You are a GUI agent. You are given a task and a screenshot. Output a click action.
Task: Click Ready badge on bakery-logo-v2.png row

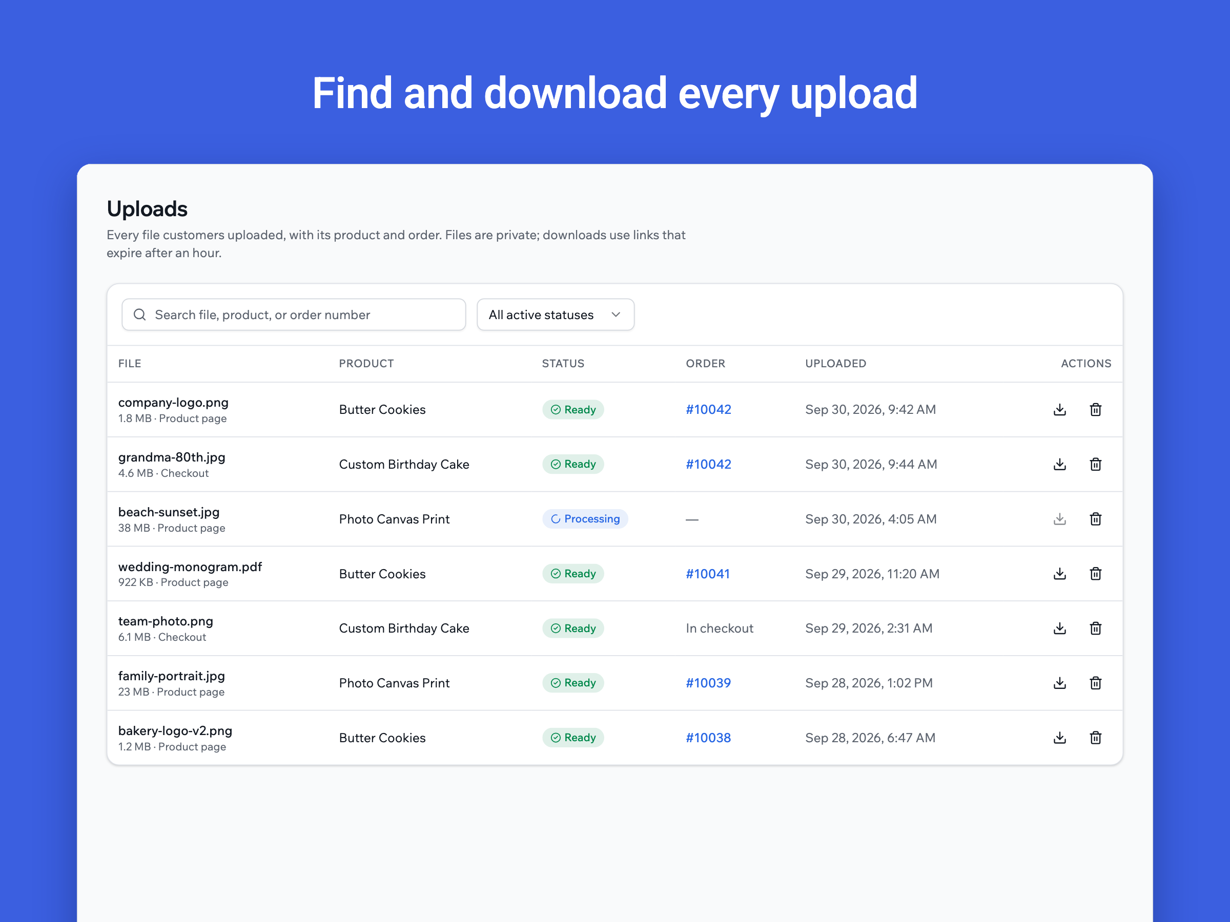pos(573,738)
